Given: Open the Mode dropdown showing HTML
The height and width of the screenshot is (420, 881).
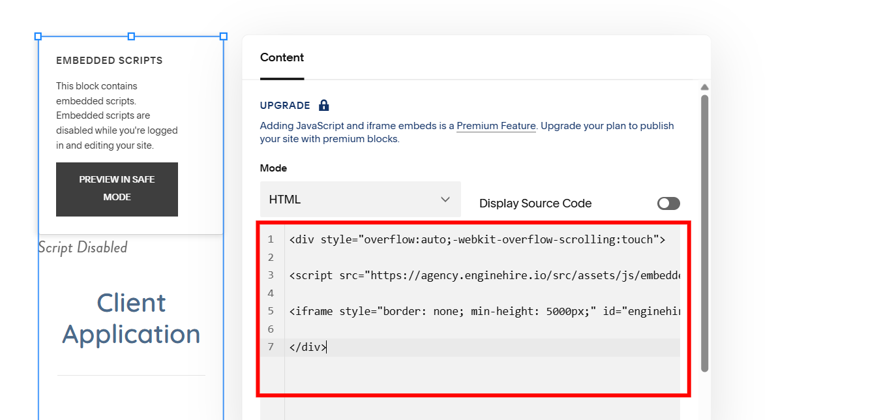Looking at the screenshot, I should click(x=360, y=200).
